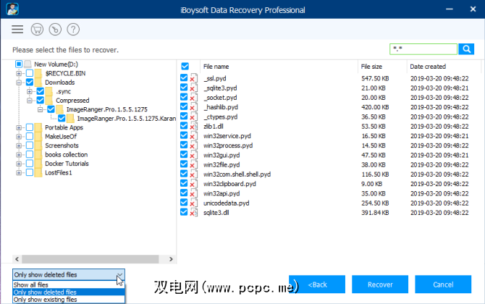Click the 547.50 KB file size cell
The height and width of the screenshot is (304, 485).
coord(375,79)
